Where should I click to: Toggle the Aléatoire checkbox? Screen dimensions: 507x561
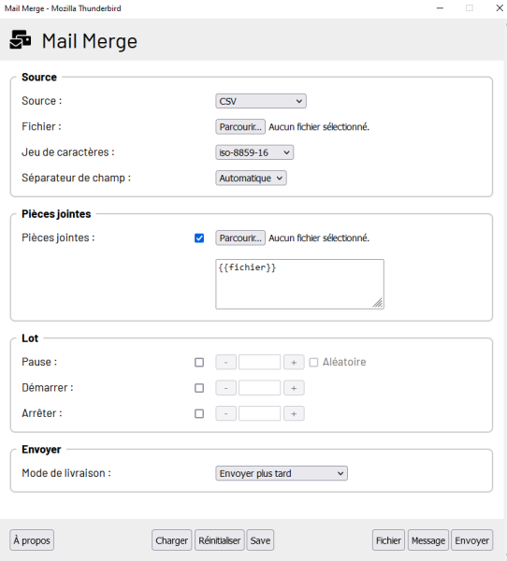(x=313, y=363)
